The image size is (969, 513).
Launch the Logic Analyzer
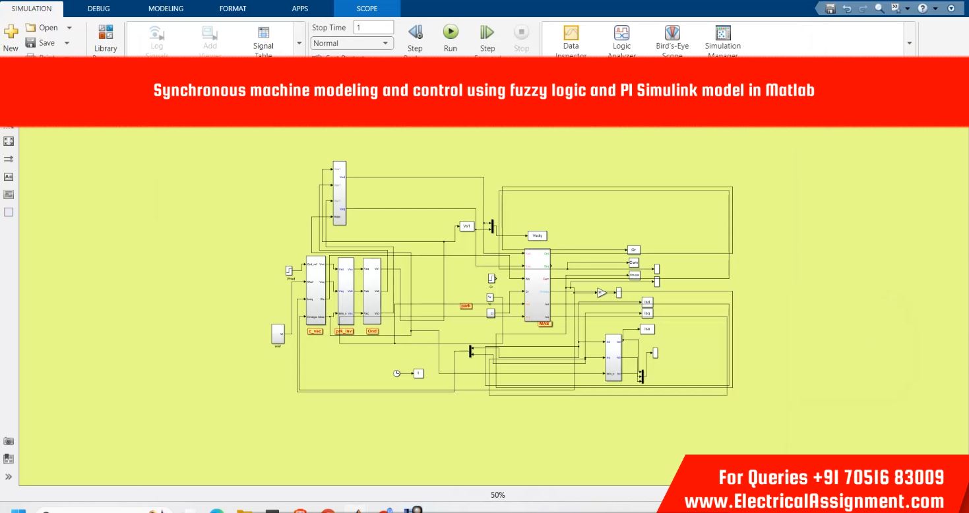click(x=621, y=34)
